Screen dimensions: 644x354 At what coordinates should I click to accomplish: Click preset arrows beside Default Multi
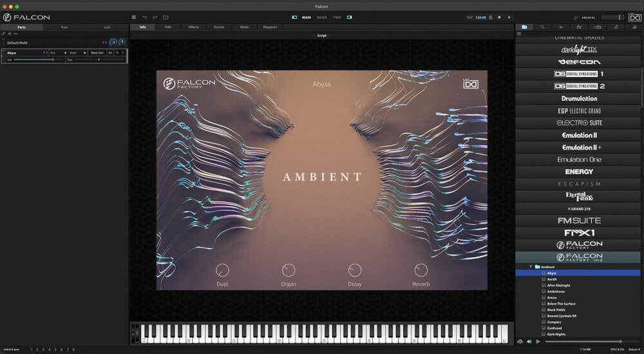[104, 42]
